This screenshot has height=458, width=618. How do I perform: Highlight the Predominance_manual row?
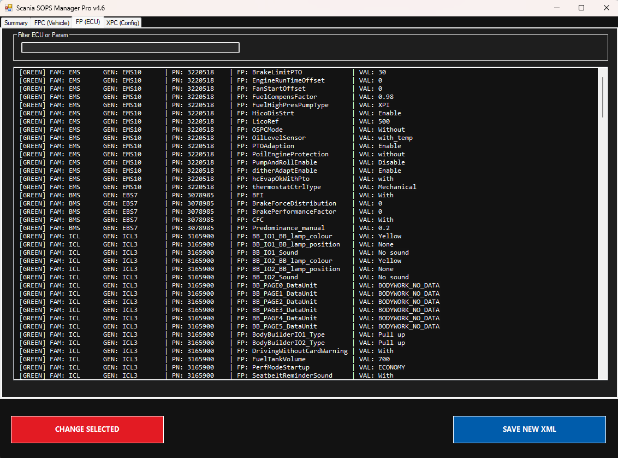click(x=218, y=228)
